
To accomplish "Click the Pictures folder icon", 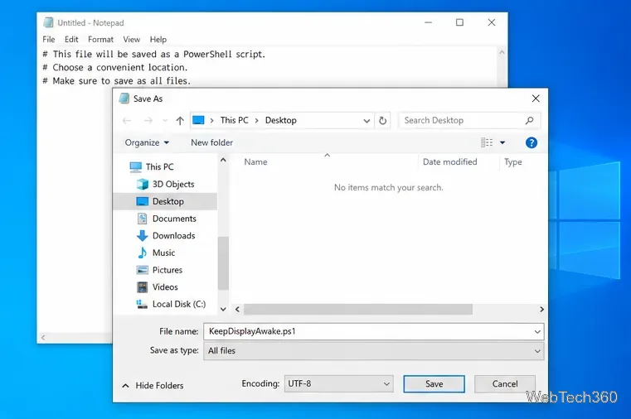I will pyautogui.click(x=142, y=270).
